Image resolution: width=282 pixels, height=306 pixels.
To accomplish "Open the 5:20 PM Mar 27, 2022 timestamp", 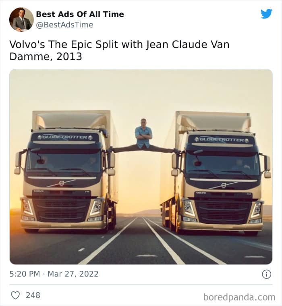I will (54, 274).
